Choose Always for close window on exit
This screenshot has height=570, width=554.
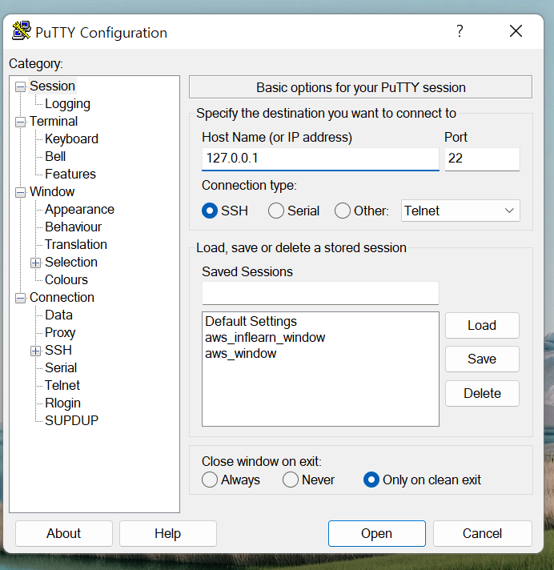210,480
